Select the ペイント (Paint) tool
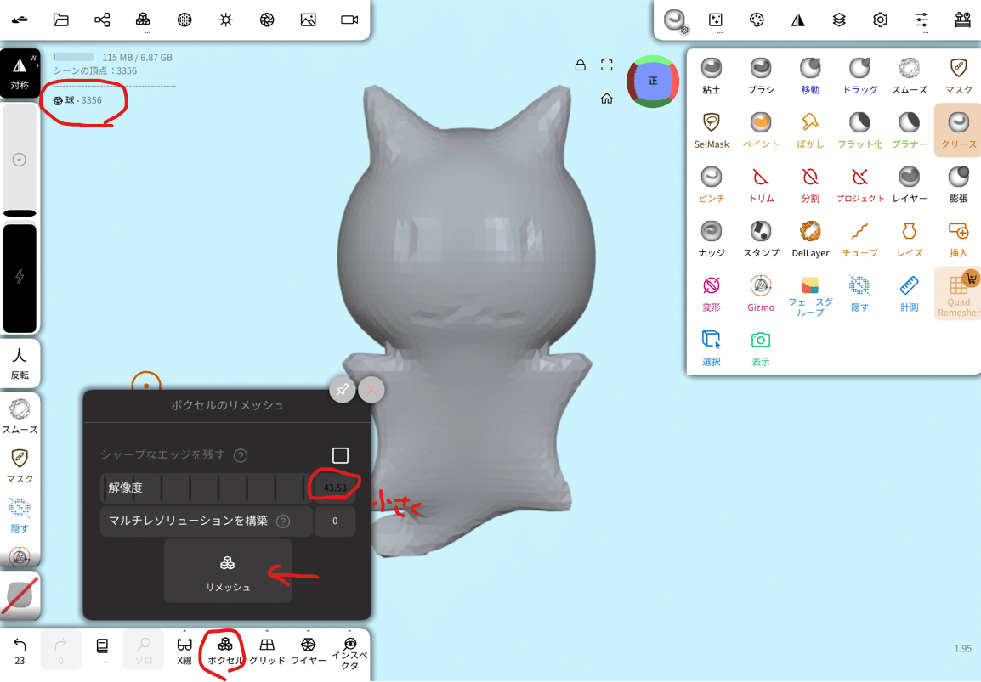 (x=760, y=131)
